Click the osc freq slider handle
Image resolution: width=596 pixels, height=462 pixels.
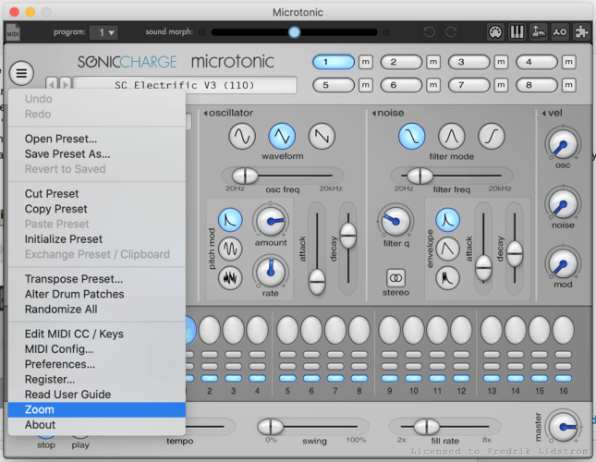point(245,176)
